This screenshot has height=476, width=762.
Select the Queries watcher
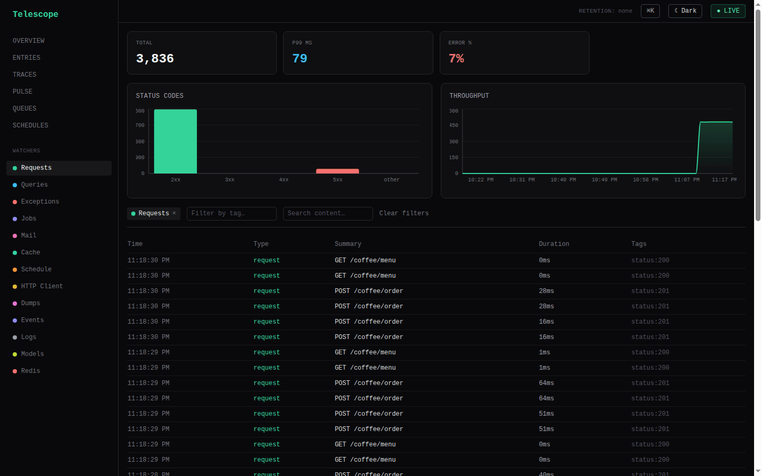pos(59,185)
